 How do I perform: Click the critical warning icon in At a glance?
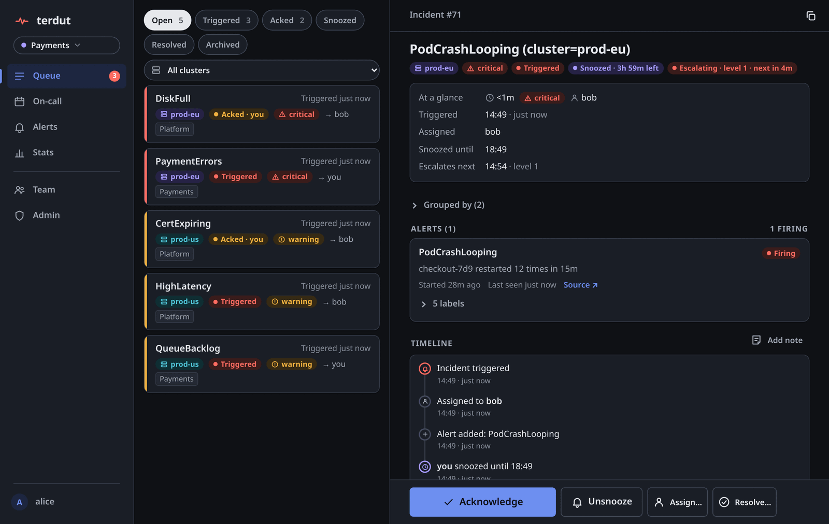pos(528,98)
